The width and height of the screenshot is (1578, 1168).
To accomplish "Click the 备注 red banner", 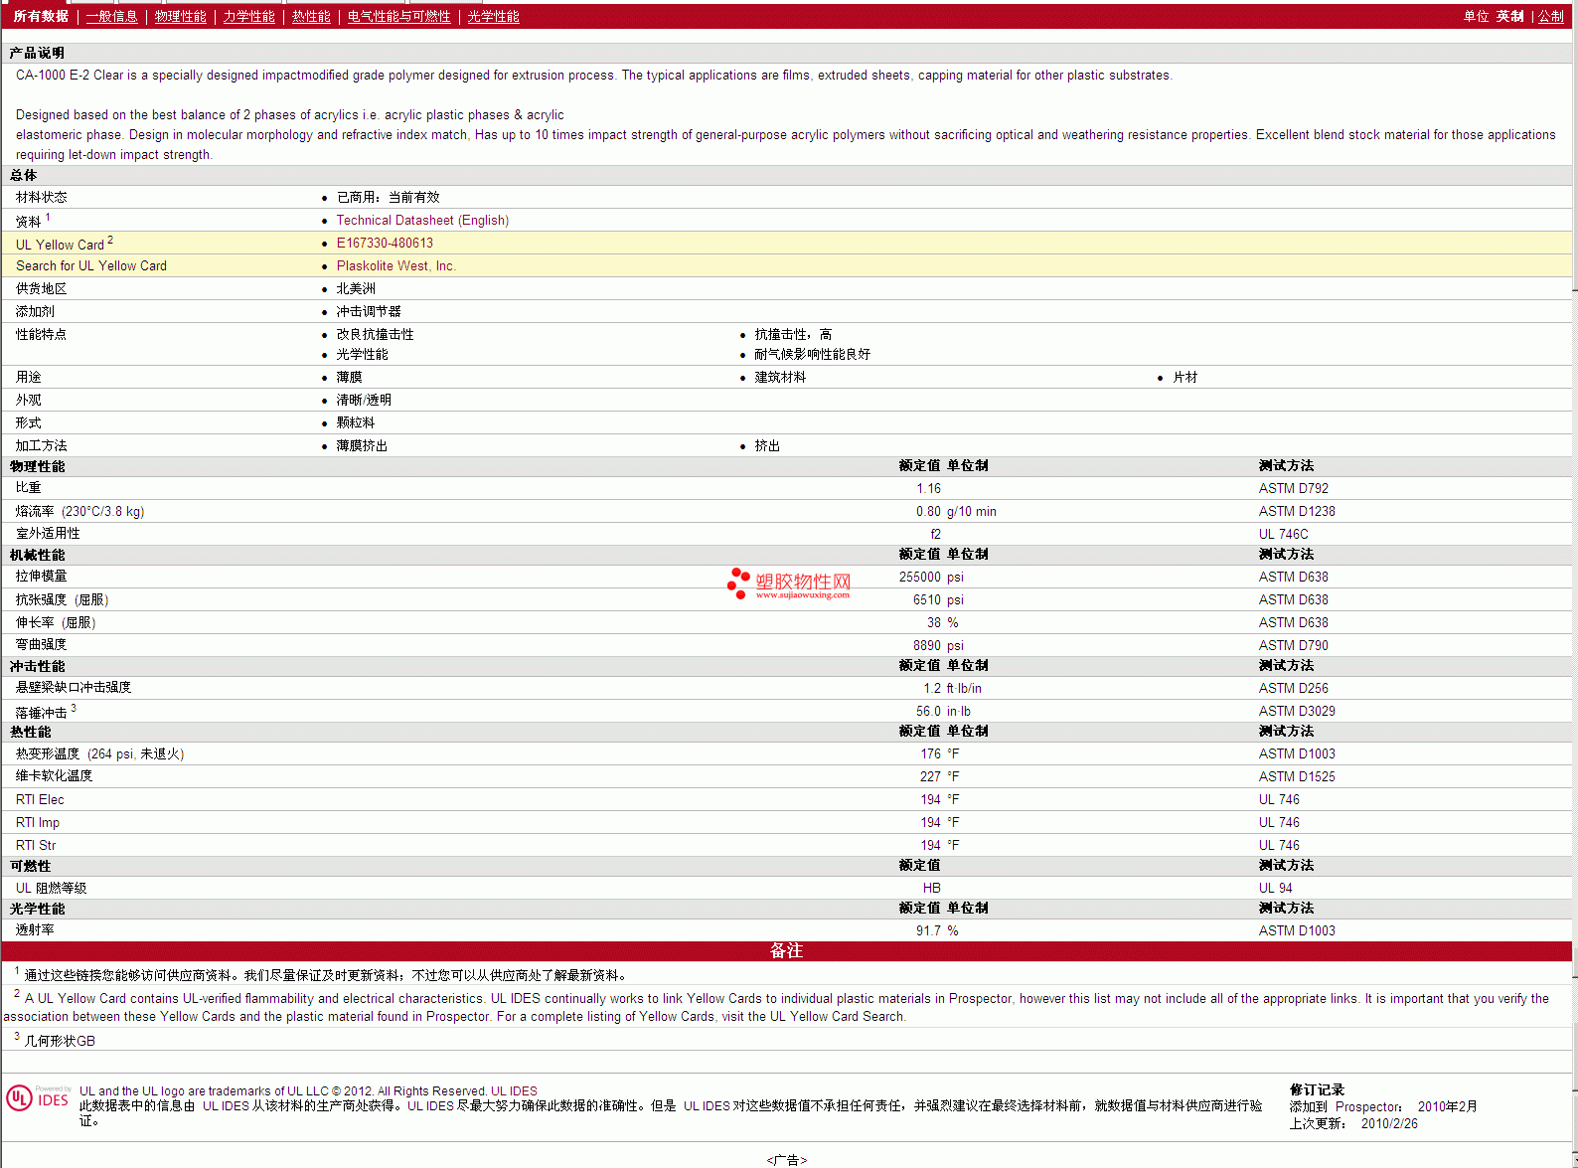I will click(x=786, y=951).
